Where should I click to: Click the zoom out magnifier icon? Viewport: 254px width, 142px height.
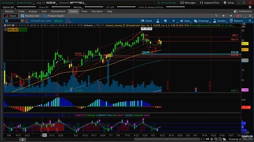point(220,139)
